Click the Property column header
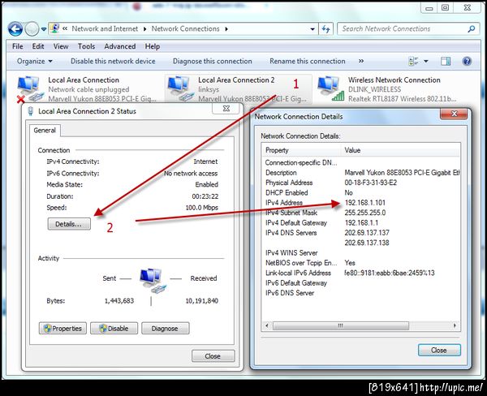Screen dimensions: 487x396 pos(301,150)
